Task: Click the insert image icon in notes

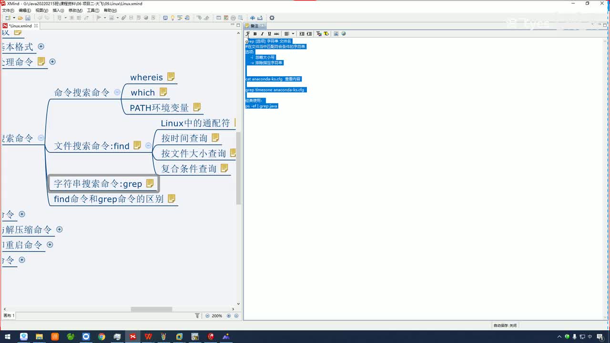Action: click(x=336, y=34)
